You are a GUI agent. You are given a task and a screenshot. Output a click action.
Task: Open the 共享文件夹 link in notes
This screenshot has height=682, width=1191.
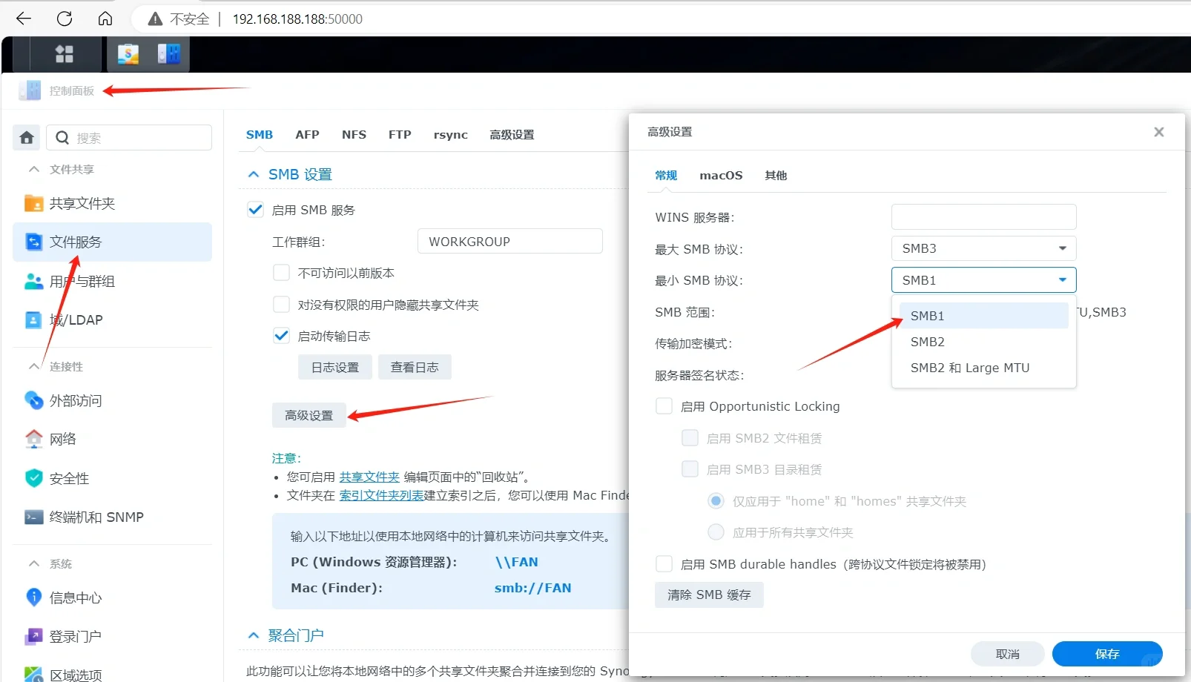369,476
